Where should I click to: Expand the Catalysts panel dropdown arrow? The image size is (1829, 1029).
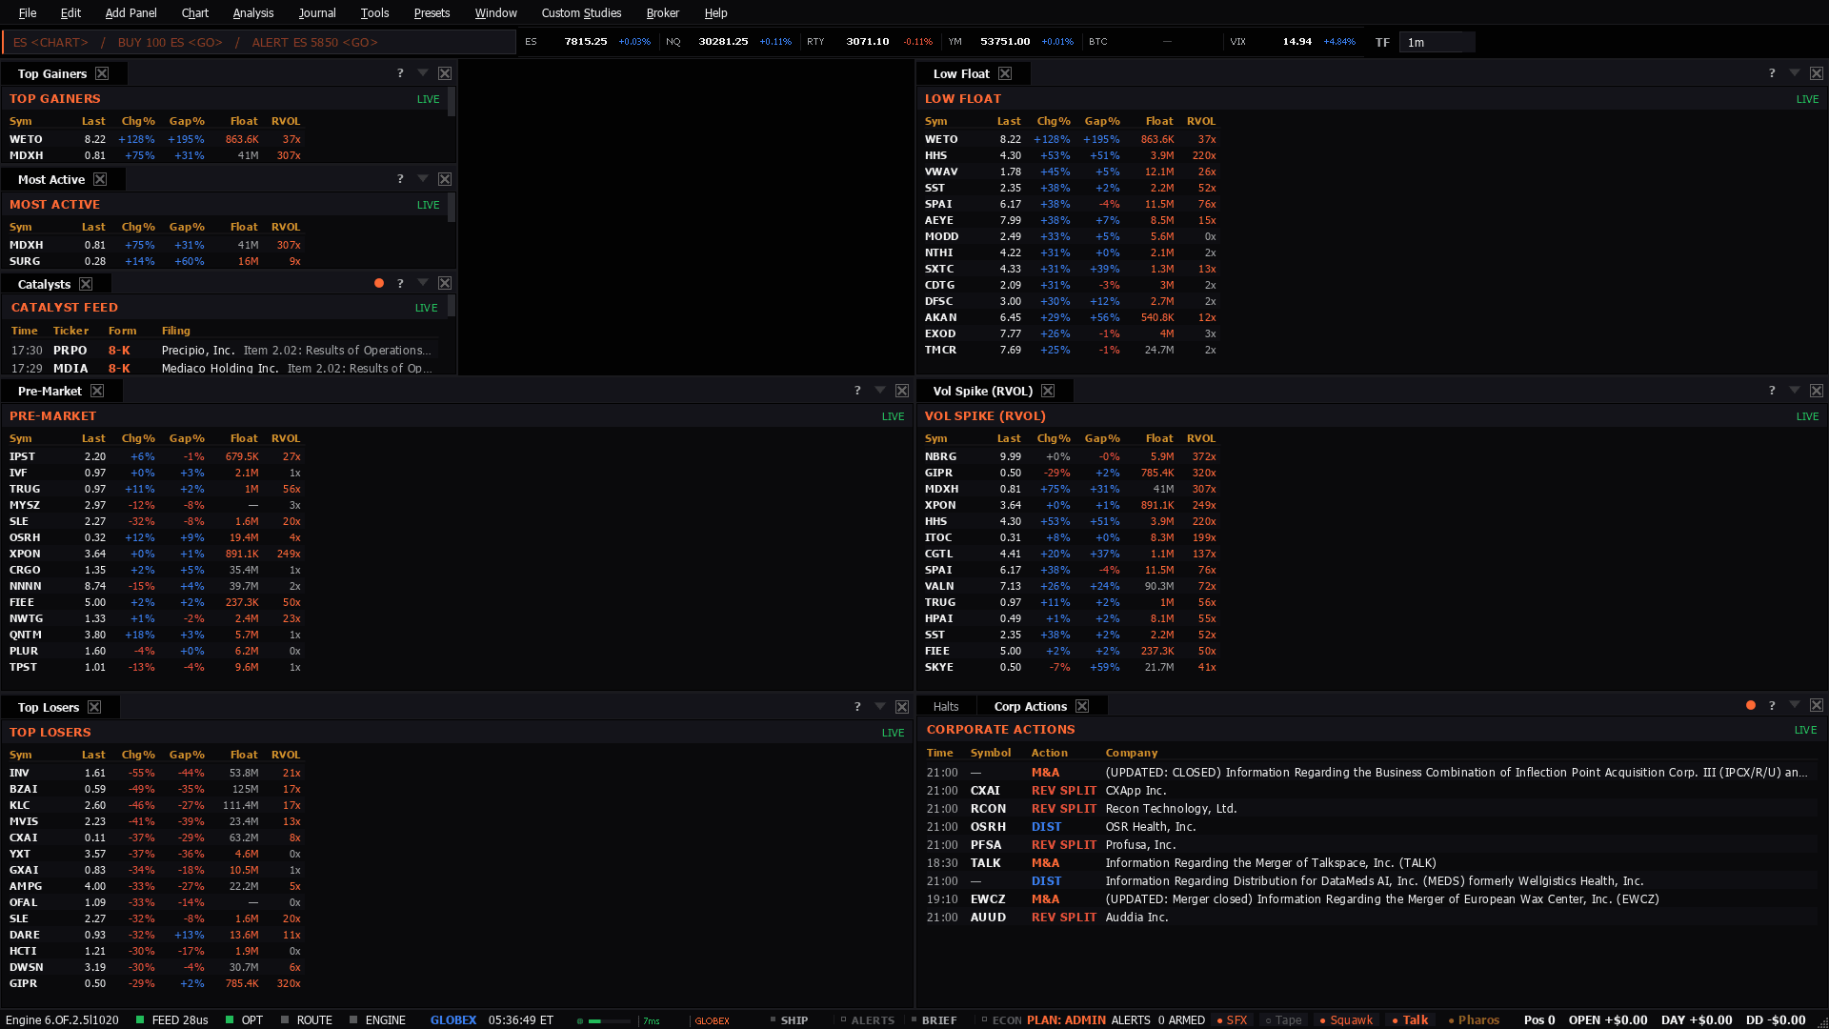[x=423, y=283]
